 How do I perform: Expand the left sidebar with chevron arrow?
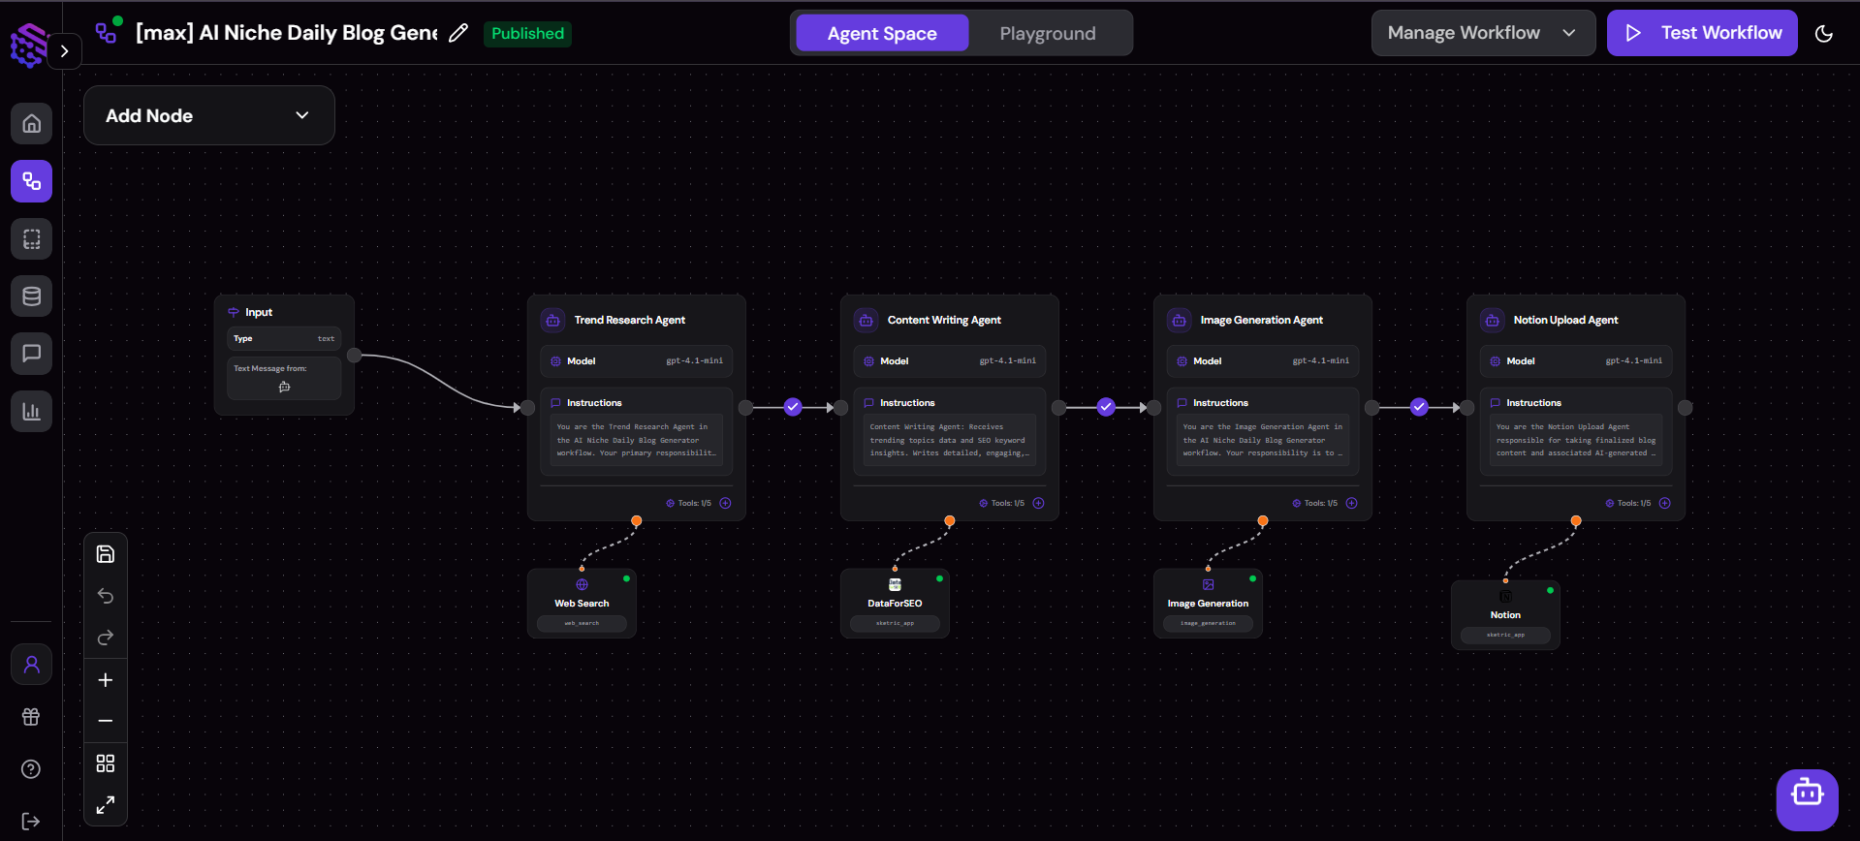(64, 51)
